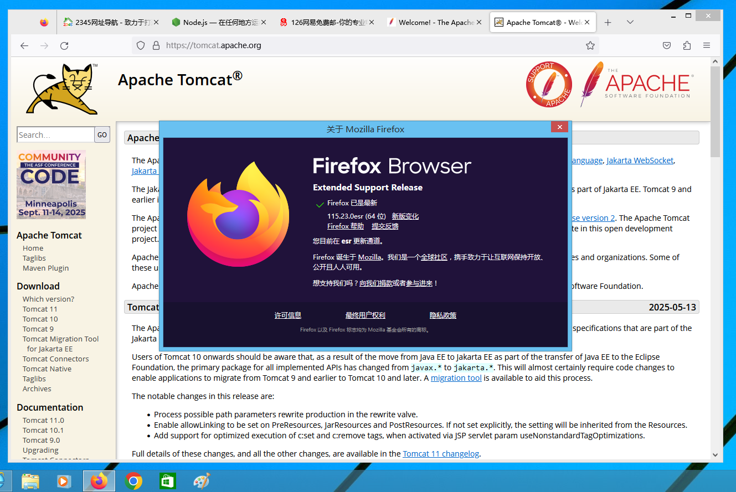
Task: Switch to the 126网易免费邮 tab
Action: [326, 22]
